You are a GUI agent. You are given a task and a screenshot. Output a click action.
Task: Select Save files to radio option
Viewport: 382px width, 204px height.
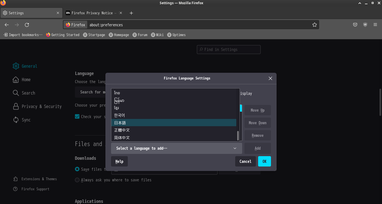click(x=77, y=169)
